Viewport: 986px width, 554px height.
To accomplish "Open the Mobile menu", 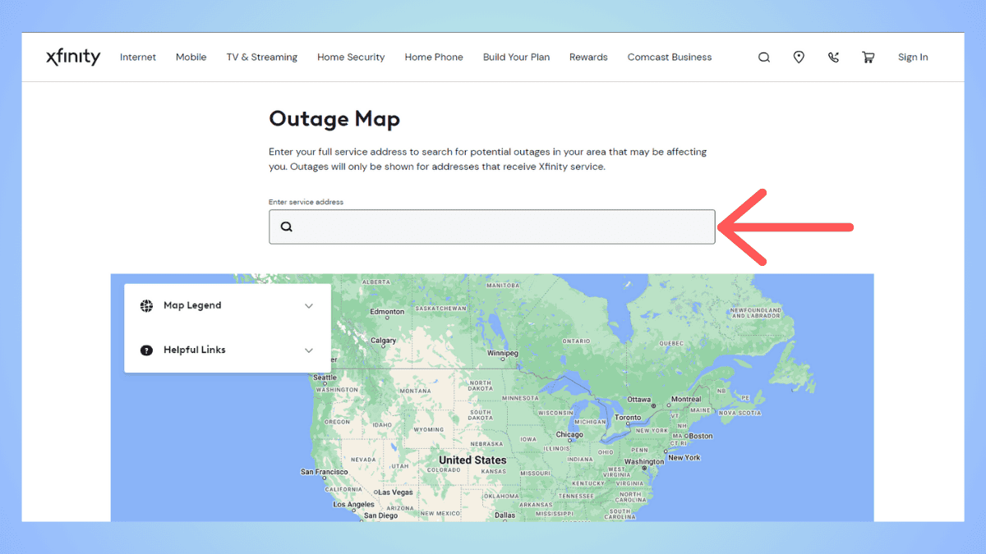I will pyautogui.click(x=191, y=57).
